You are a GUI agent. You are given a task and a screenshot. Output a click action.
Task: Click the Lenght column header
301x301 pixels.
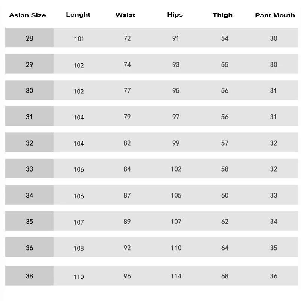click(78, 15)
